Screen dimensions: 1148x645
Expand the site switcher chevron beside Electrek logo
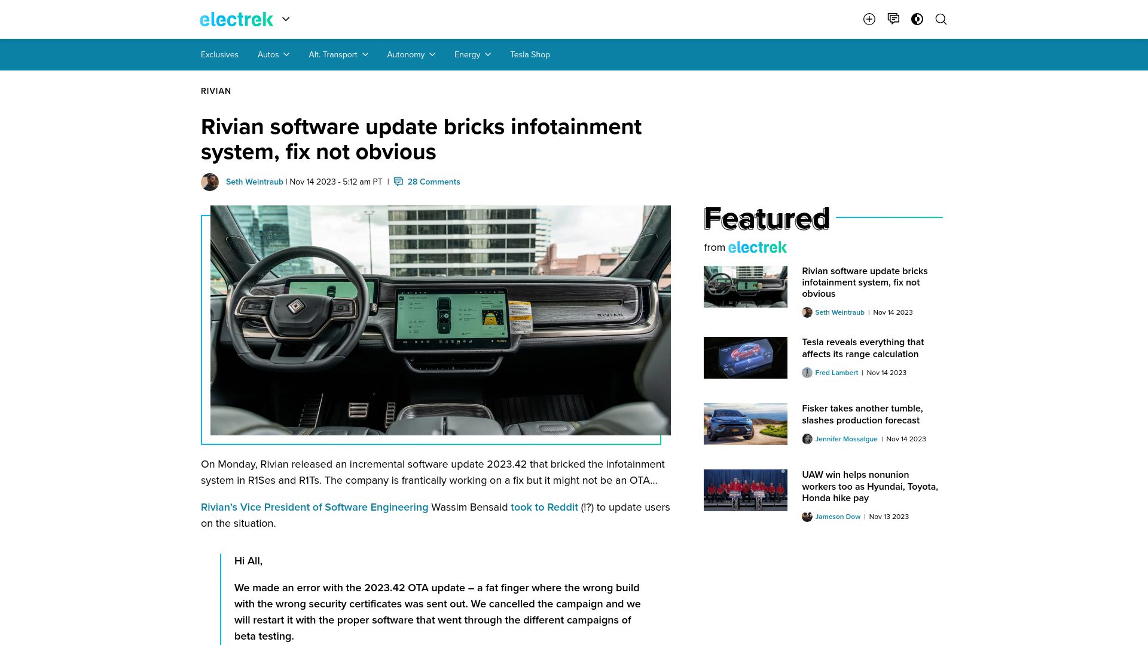point(286,19)
